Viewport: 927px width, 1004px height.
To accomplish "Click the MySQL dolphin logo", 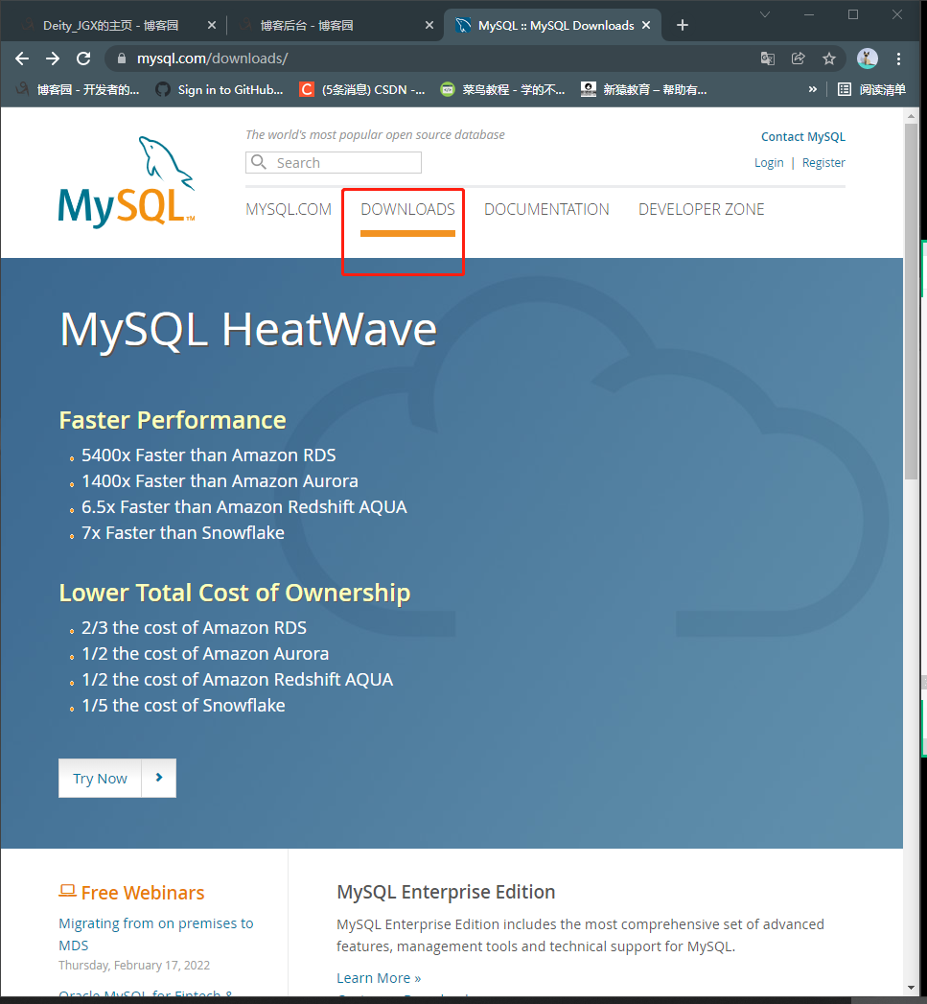I will [x=127, y=182].
